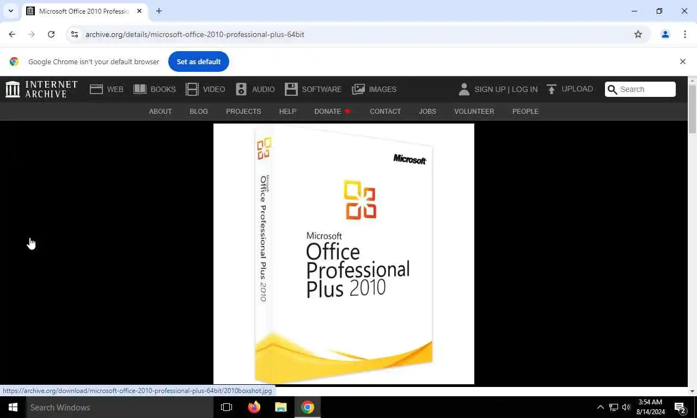Open the Audio section icon

pos(241,89)
